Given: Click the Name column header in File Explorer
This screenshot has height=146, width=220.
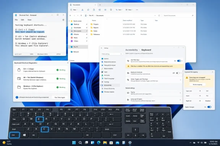Looking at the screenshot, I should pos(94,21).
